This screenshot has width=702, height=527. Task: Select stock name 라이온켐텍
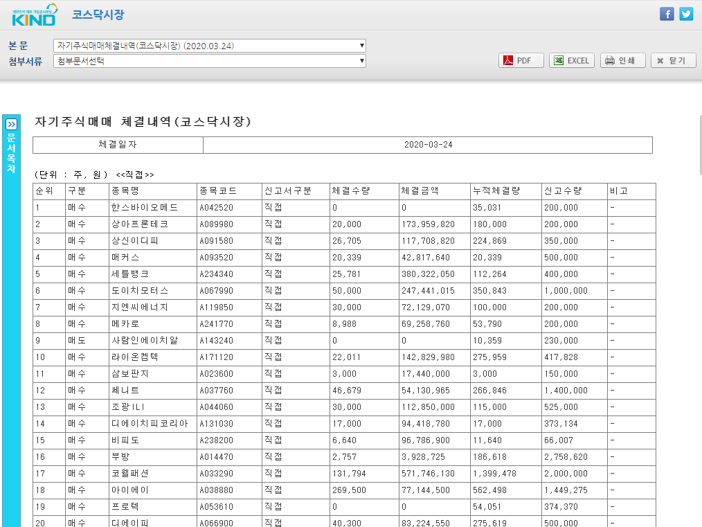click(x=135, y=357)
